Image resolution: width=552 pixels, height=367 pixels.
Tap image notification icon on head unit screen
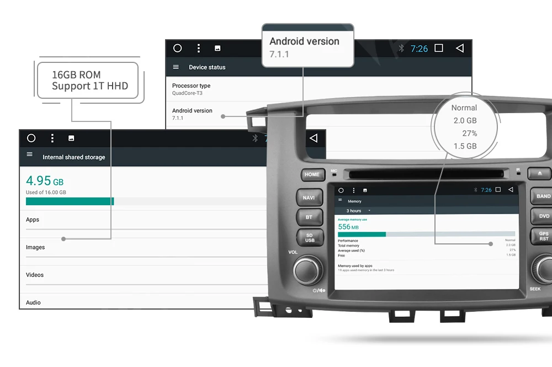365,190
